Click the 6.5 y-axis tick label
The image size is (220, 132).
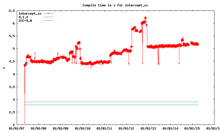tap(12, 11)
